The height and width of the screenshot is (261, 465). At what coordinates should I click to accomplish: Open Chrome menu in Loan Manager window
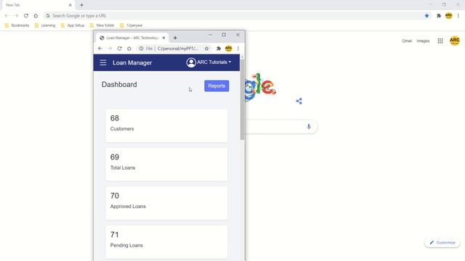pyautogui.click(x=238, y=49)
